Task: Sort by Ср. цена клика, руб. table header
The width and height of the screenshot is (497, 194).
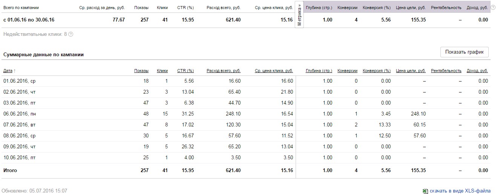Action: click(x=274, y=71)
